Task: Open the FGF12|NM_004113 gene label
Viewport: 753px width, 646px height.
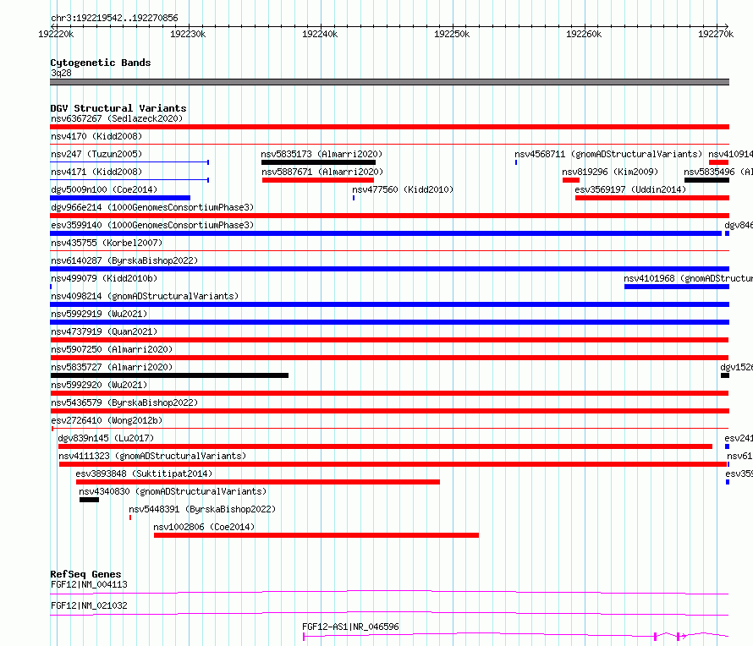Action: [x=90, y=584]
